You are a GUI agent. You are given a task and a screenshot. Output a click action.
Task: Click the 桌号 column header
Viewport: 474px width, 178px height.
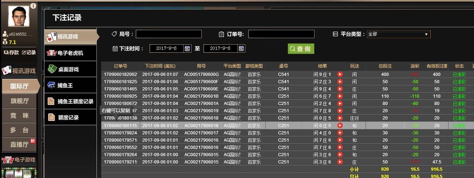click(284, 66)
